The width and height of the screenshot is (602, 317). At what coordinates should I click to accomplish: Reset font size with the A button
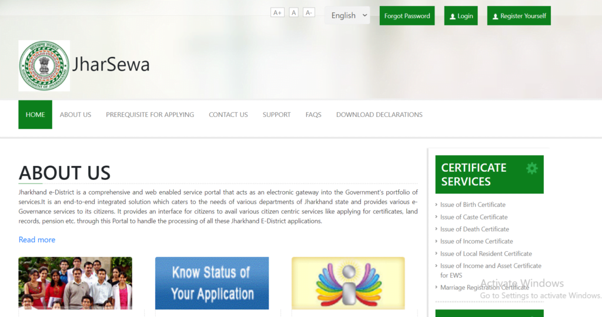click(294, 13)
